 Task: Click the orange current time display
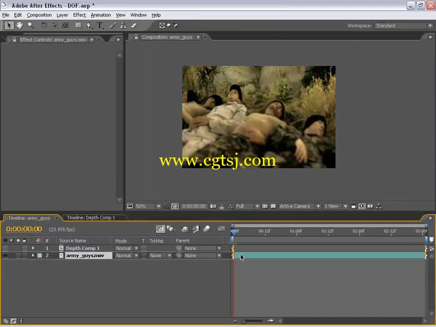pos(24,229)
